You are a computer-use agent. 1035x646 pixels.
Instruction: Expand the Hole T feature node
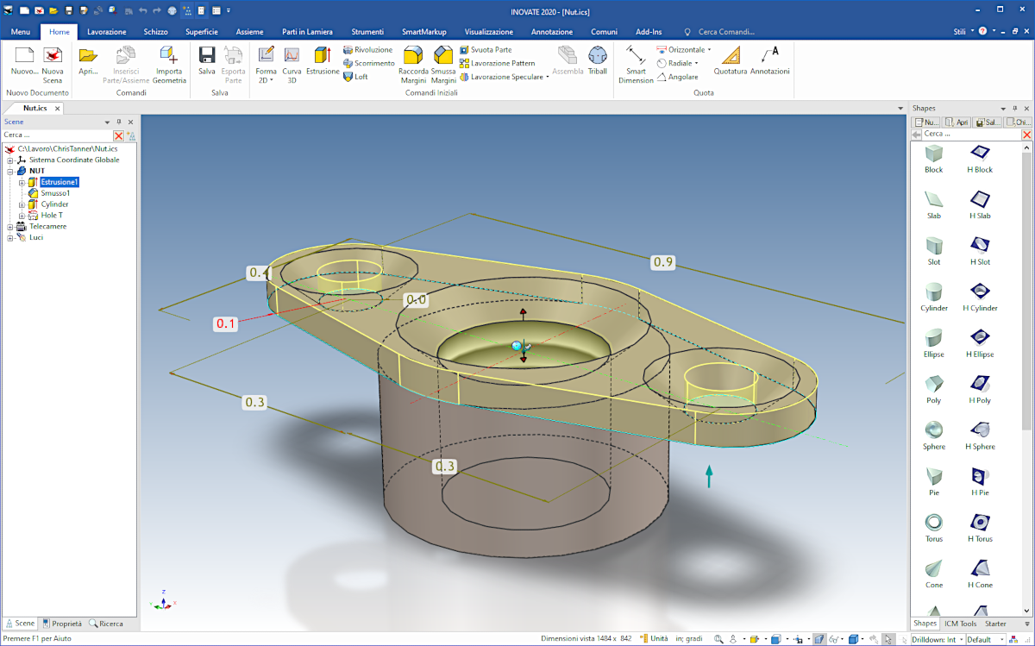(x=22, y=216)
